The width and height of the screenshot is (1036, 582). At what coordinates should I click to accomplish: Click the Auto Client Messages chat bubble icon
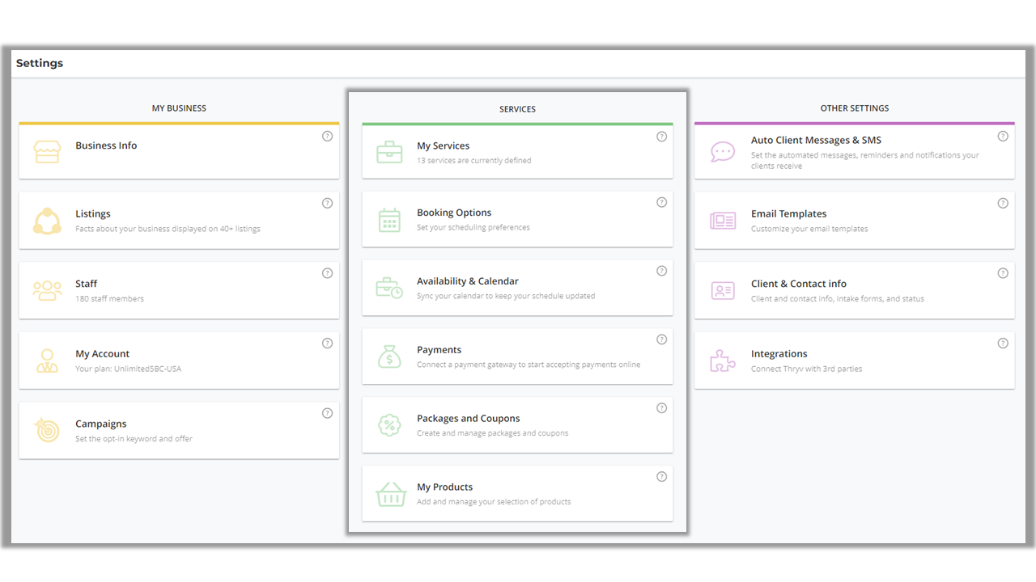722,151
